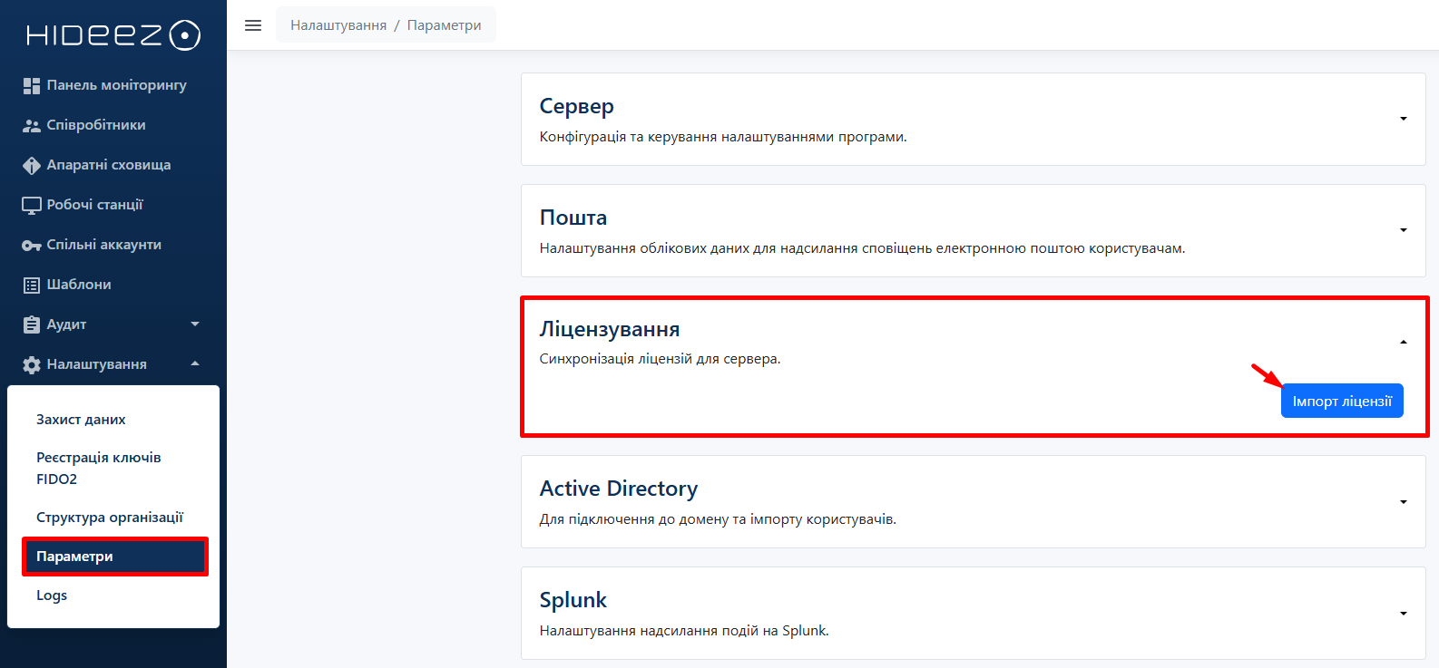Click the people icon for Співробітники
This screenshot has height=668, width=1439.
pos(32,125)
